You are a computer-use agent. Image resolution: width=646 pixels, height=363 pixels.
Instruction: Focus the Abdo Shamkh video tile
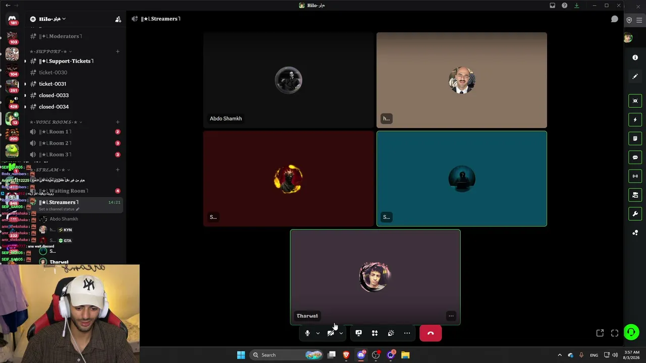[288, 80]
